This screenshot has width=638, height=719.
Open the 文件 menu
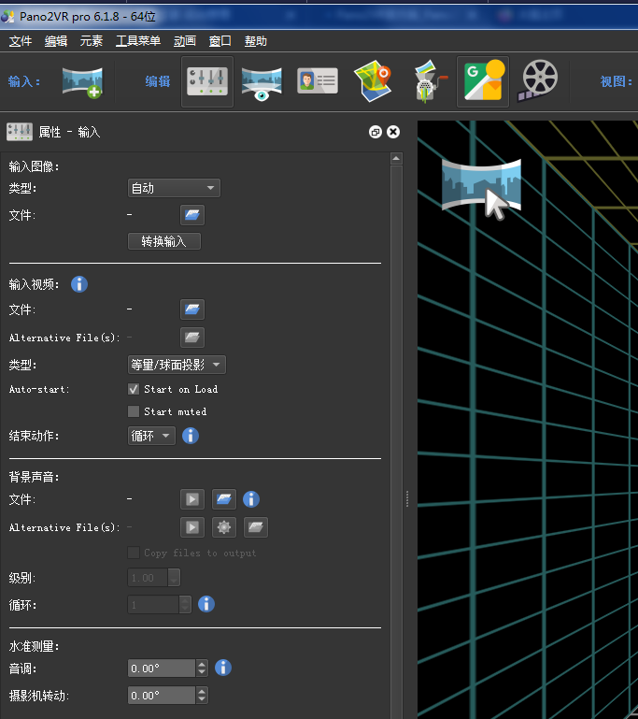point(21,41)
